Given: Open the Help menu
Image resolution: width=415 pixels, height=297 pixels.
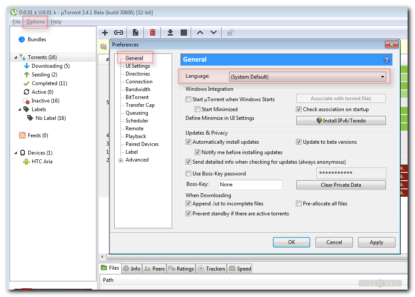Looking at the screenshot, I should coord(56,22).
